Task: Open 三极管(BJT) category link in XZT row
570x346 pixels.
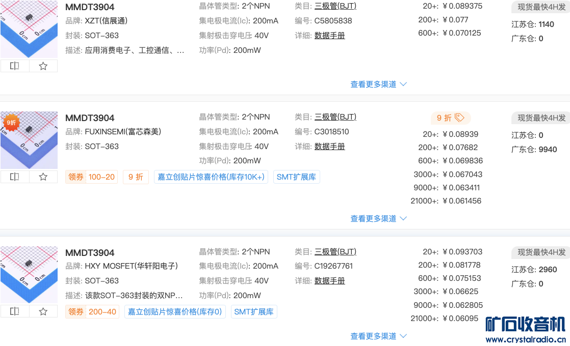Action: [x=335, y=6]
